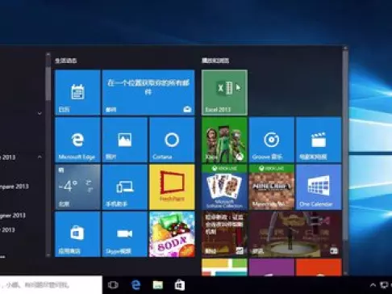
Task: Launch Candy Crush Soda tile
Action: 172,234
